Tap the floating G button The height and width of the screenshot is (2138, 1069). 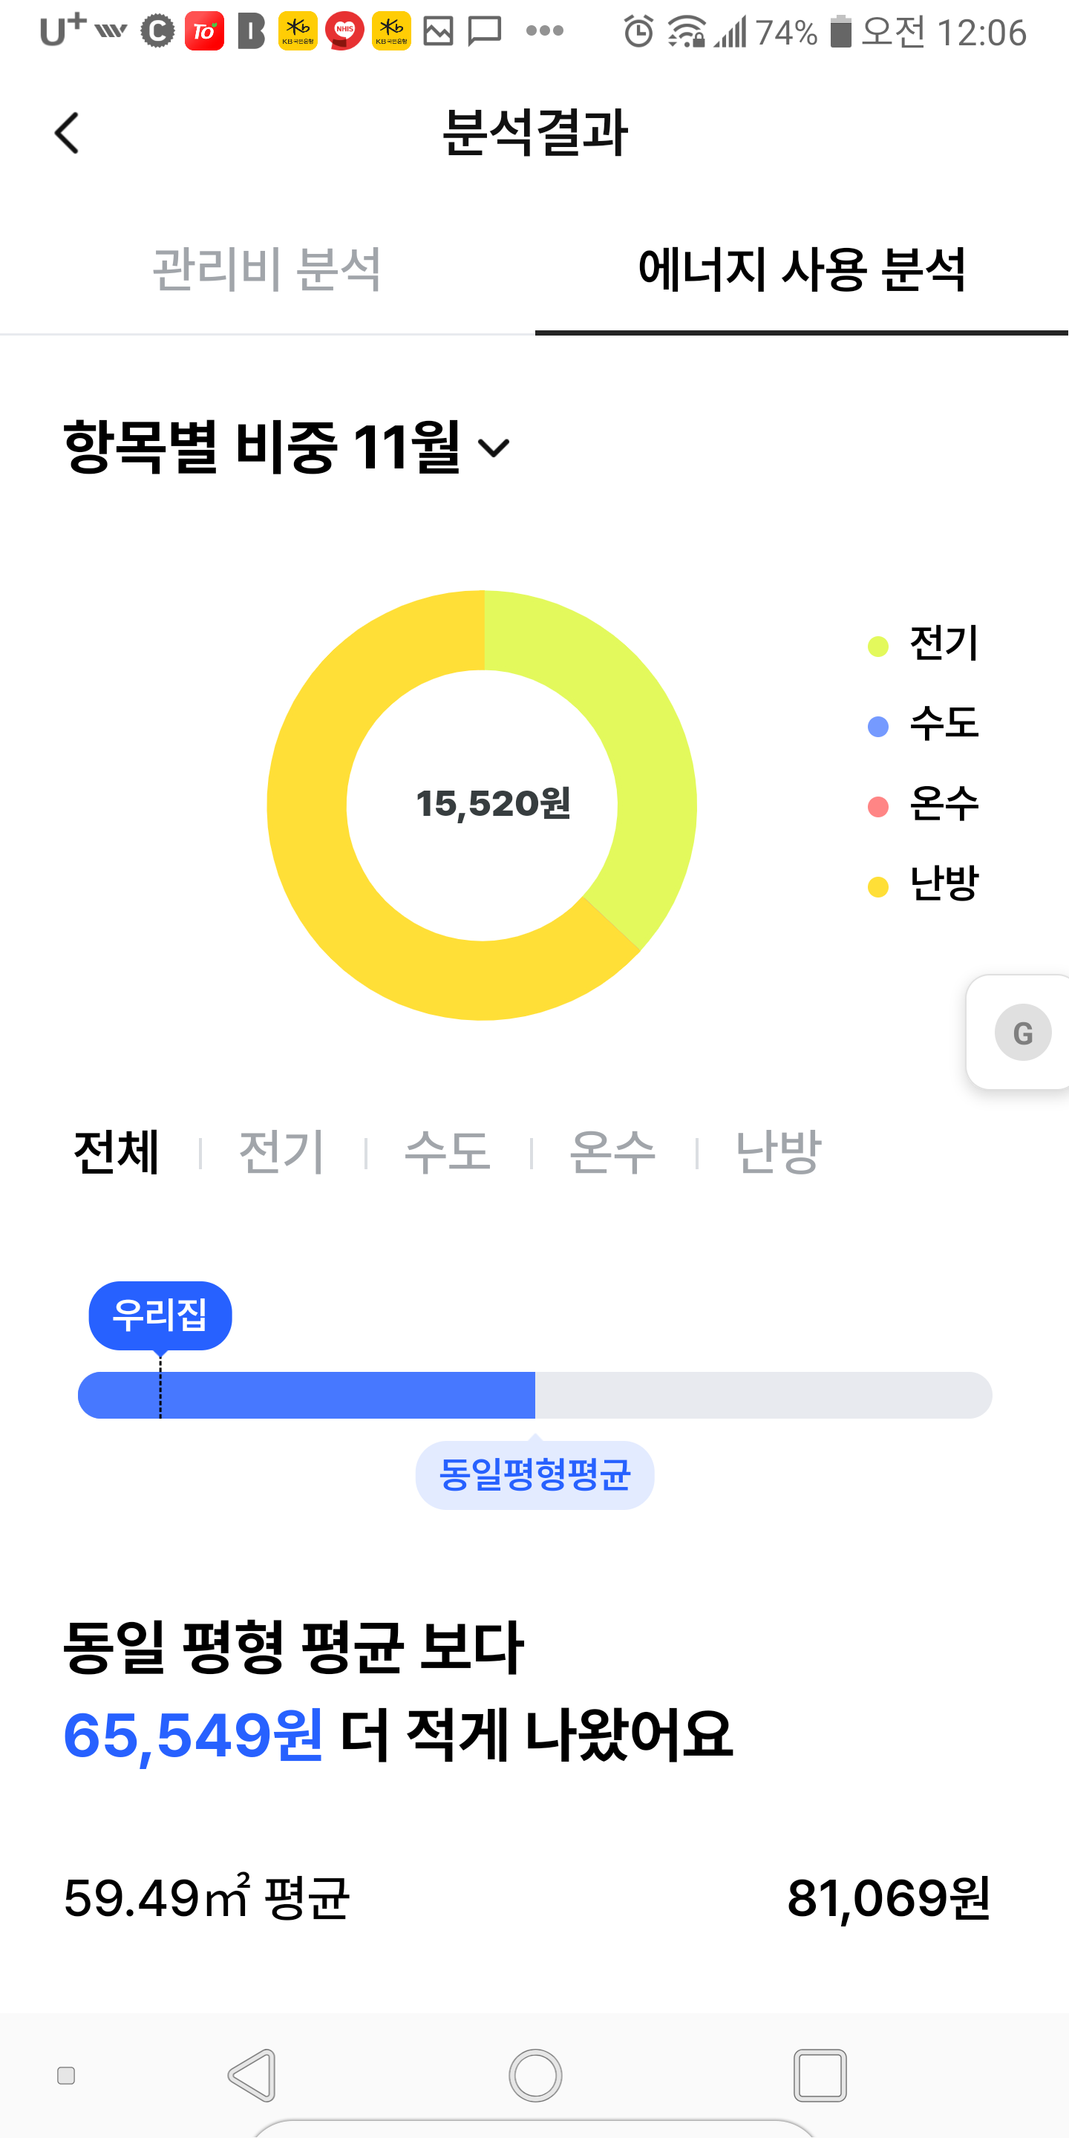(x=1022, y=1033)
